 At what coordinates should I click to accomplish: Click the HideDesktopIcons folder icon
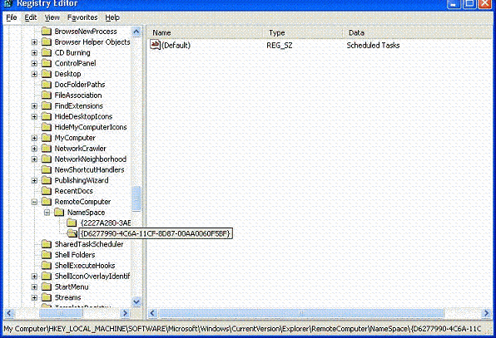point(47,116)
